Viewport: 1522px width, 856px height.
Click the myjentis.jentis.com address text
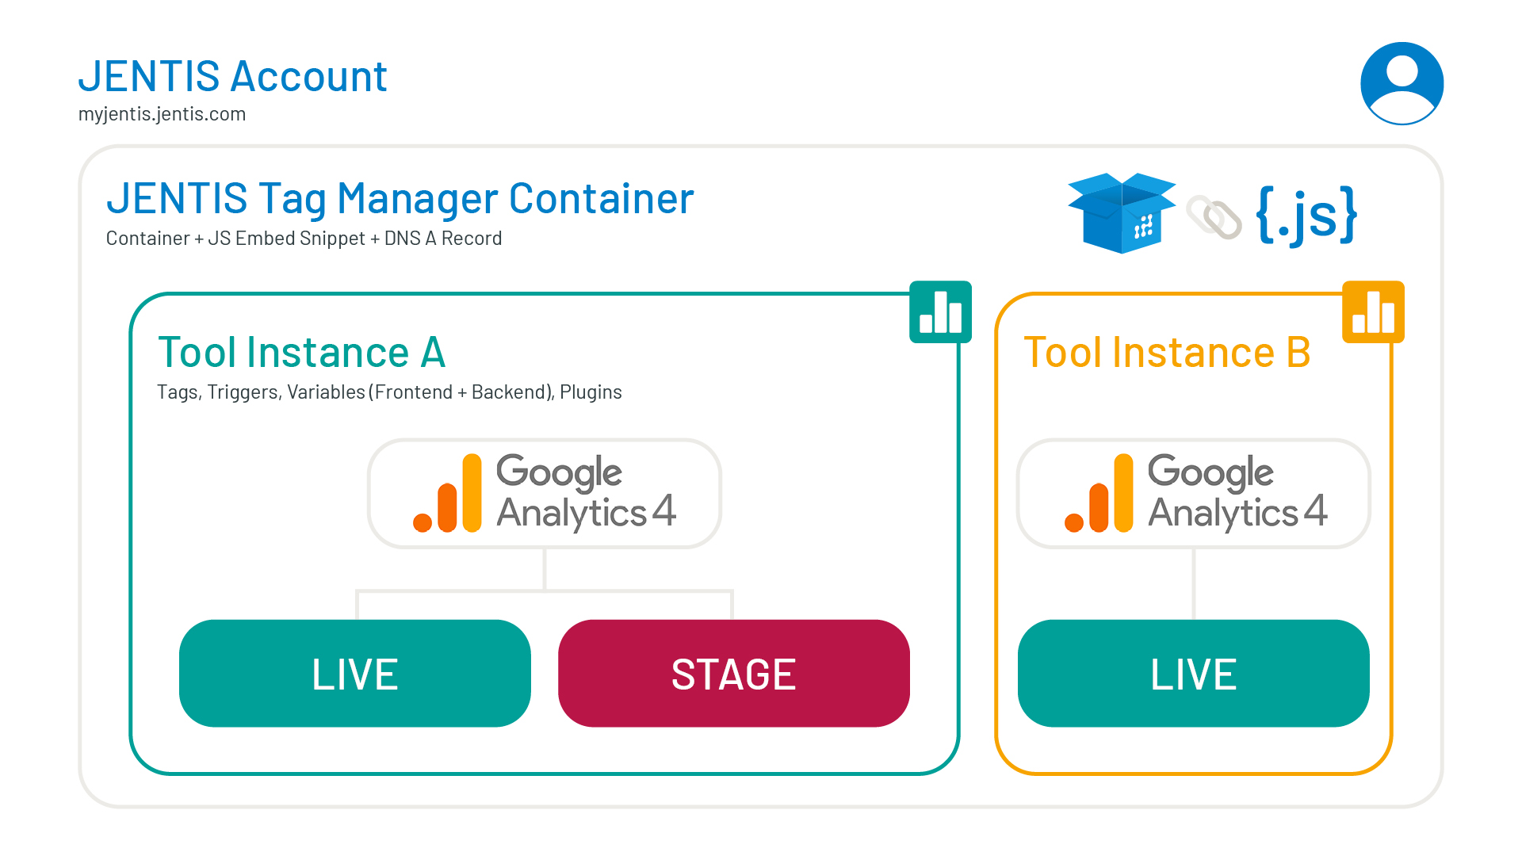(x=162, y=114)
